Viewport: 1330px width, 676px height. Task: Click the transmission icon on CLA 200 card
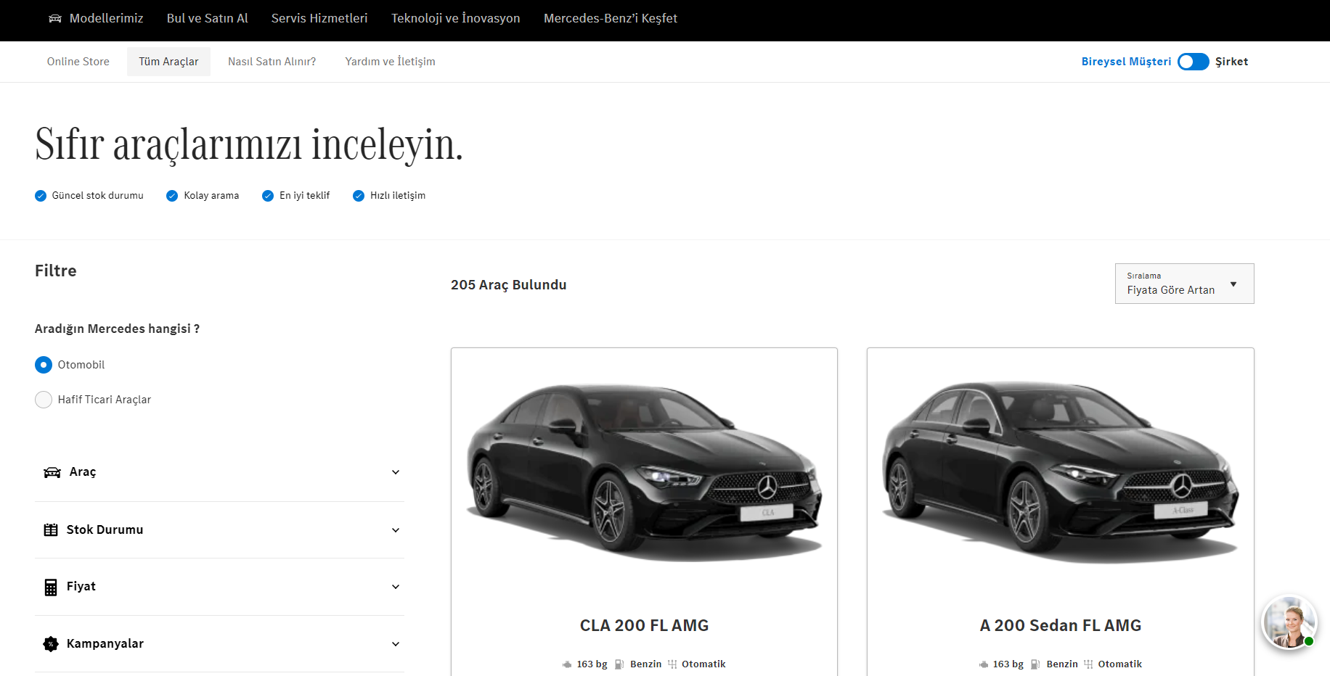pyautogui.click(x=672, y=664)
